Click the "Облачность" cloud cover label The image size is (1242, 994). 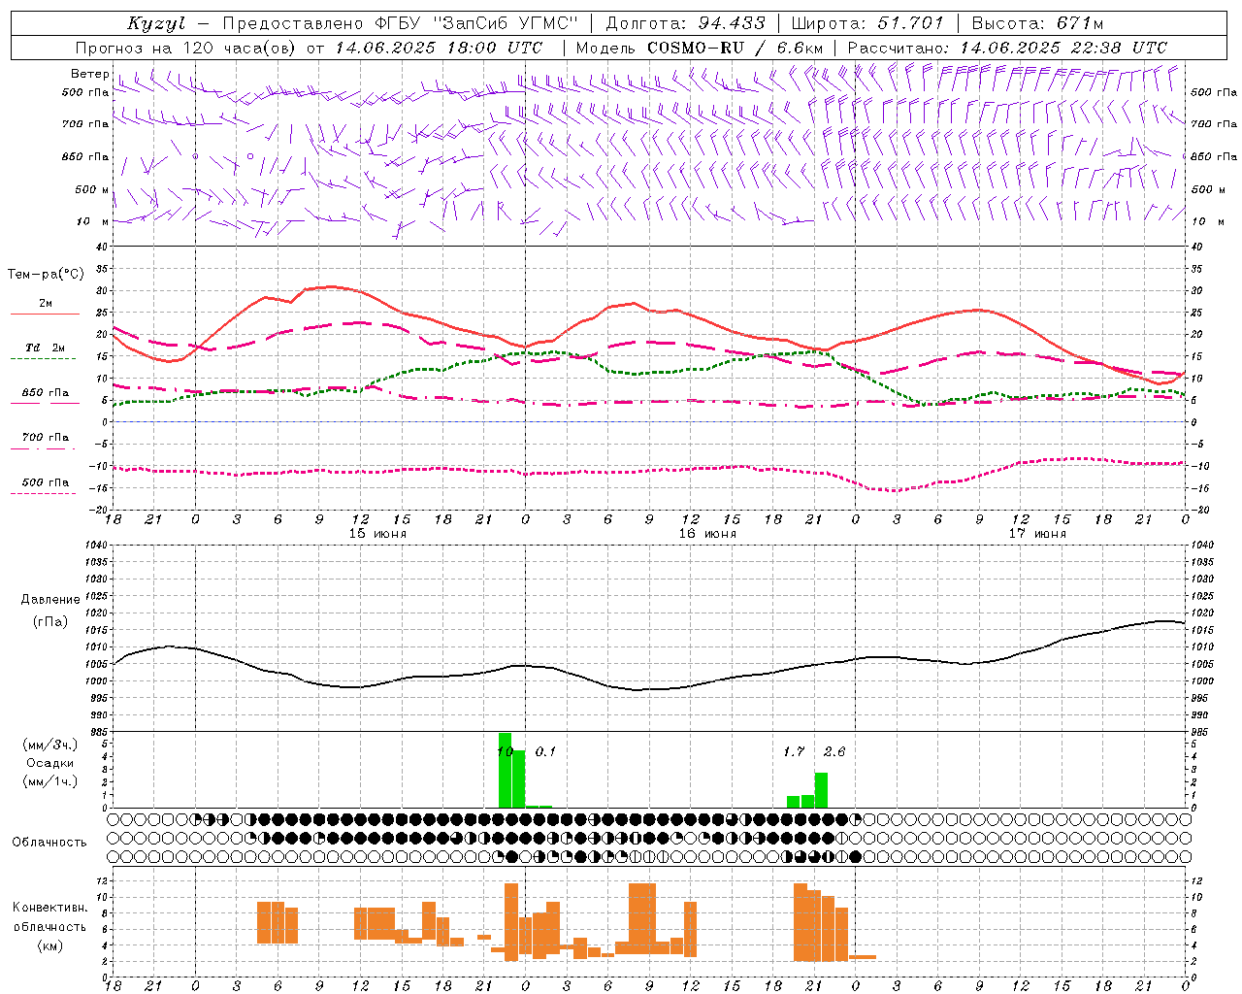click(49, 843)
